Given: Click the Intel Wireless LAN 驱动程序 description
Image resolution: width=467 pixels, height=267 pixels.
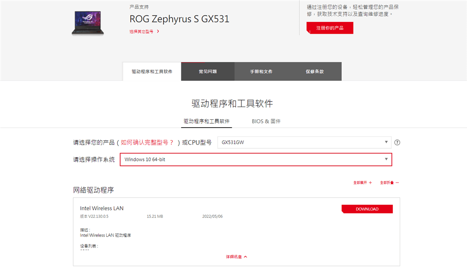Looking at the screenshot, I should coord(106,235).
